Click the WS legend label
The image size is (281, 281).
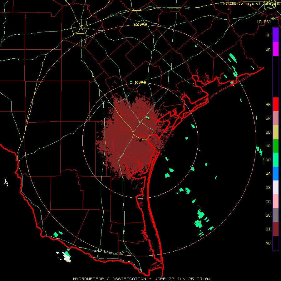268,174
